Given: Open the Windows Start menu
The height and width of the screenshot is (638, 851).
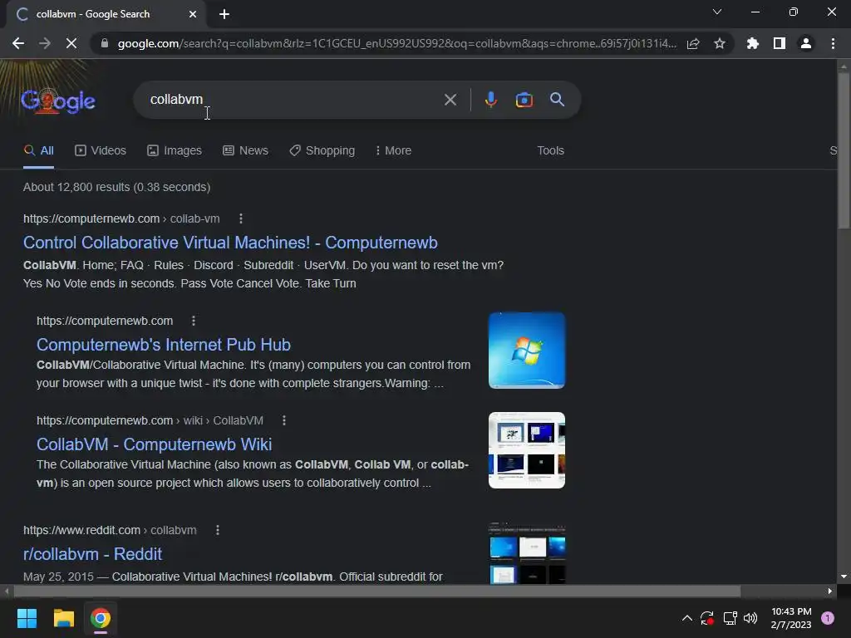Looking at the screenshot, I should point(27,618).
